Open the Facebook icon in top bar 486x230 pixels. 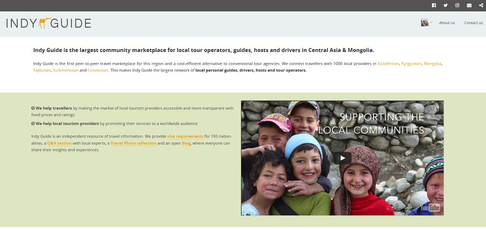pos(434,5)
